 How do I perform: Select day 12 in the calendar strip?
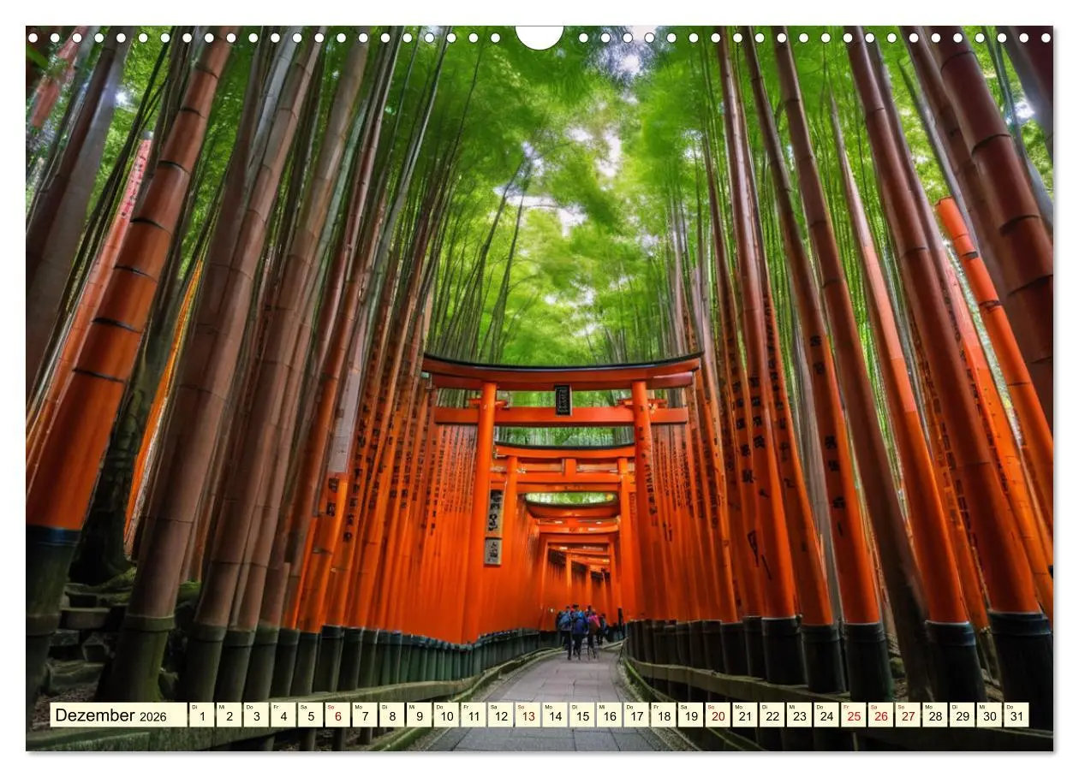500,715
